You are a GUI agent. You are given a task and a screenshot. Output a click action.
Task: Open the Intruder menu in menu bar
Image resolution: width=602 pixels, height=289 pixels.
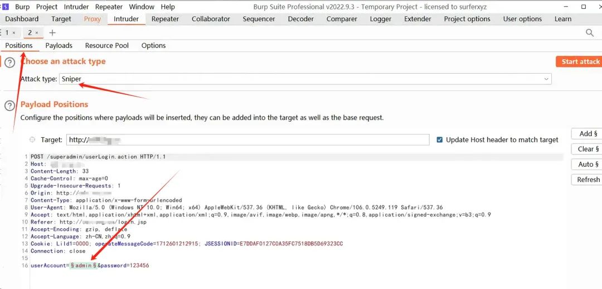click(x=76, y=7)
